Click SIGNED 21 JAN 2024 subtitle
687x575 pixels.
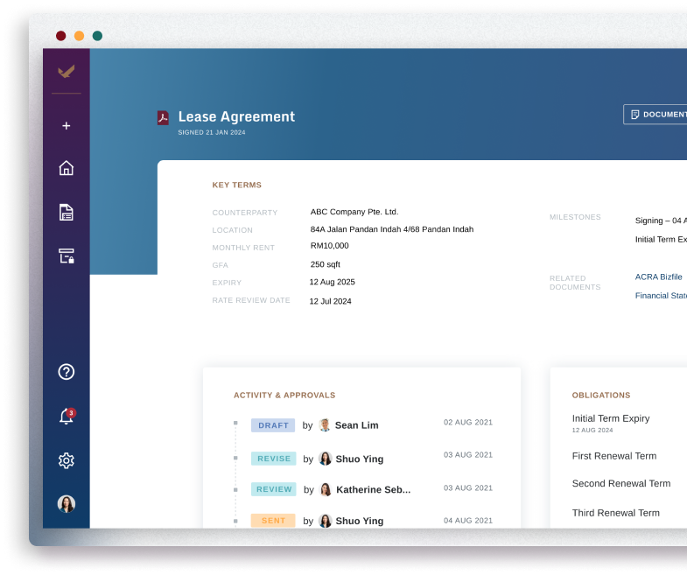212,132
